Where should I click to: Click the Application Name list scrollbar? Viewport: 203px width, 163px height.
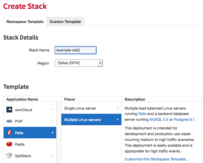[59, 133]
